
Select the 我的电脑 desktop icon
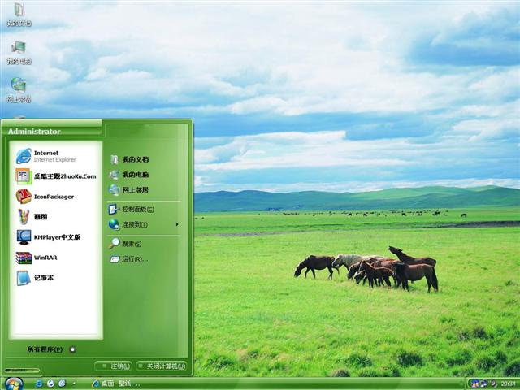pyautogui.click(x=19, y=53)
